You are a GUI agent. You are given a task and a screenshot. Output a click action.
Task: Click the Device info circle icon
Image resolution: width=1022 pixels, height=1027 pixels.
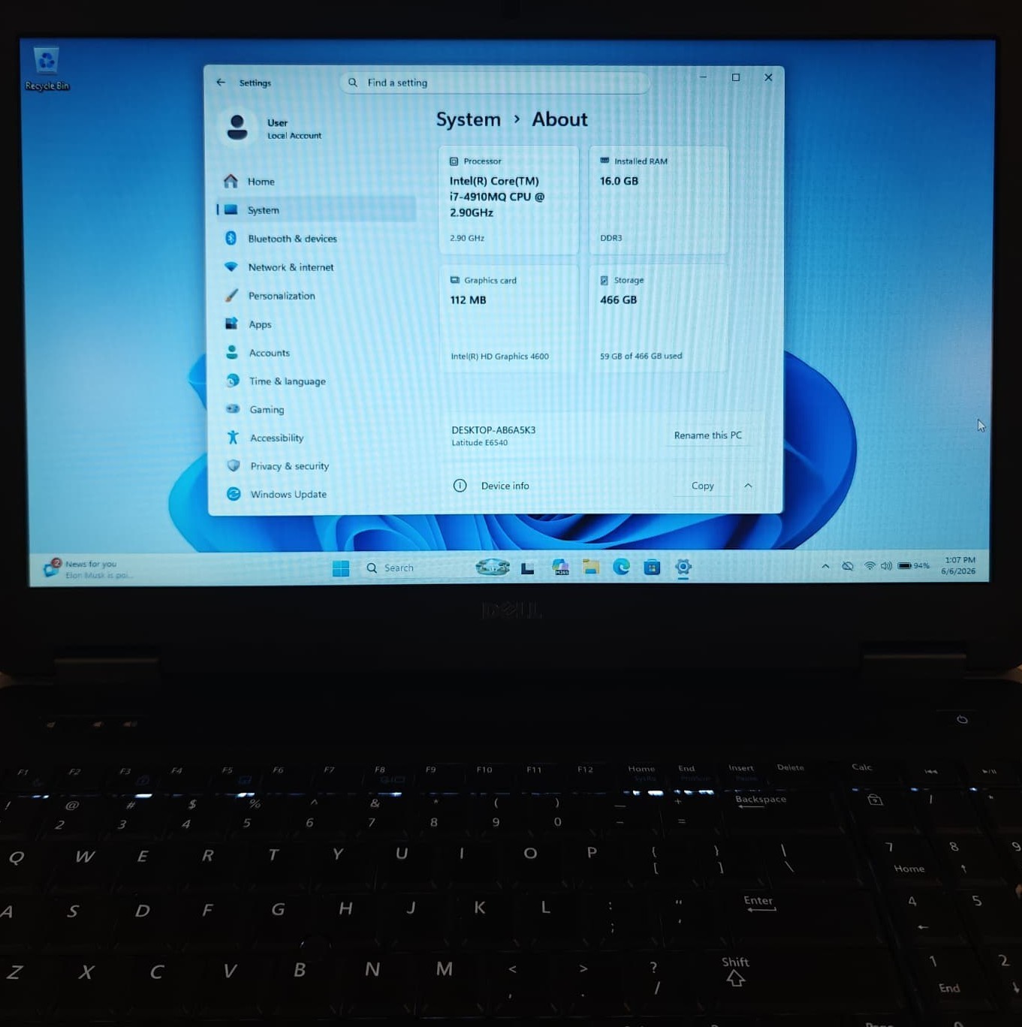pos(460,486)
